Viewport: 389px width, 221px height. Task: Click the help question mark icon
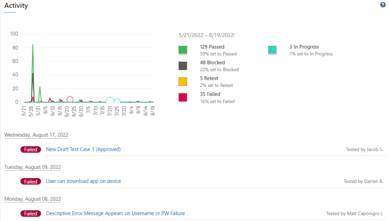coord(383,5)
